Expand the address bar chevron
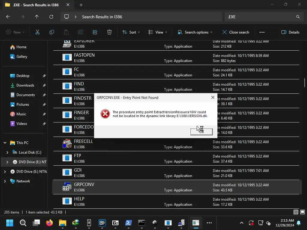This screenshot has width=307, height=230. click(75, 17)
